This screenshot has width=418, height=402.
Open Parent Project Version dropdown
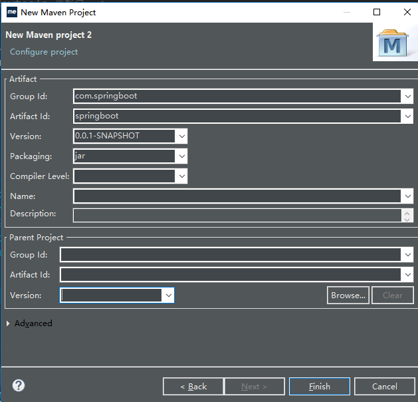[168, 295]
